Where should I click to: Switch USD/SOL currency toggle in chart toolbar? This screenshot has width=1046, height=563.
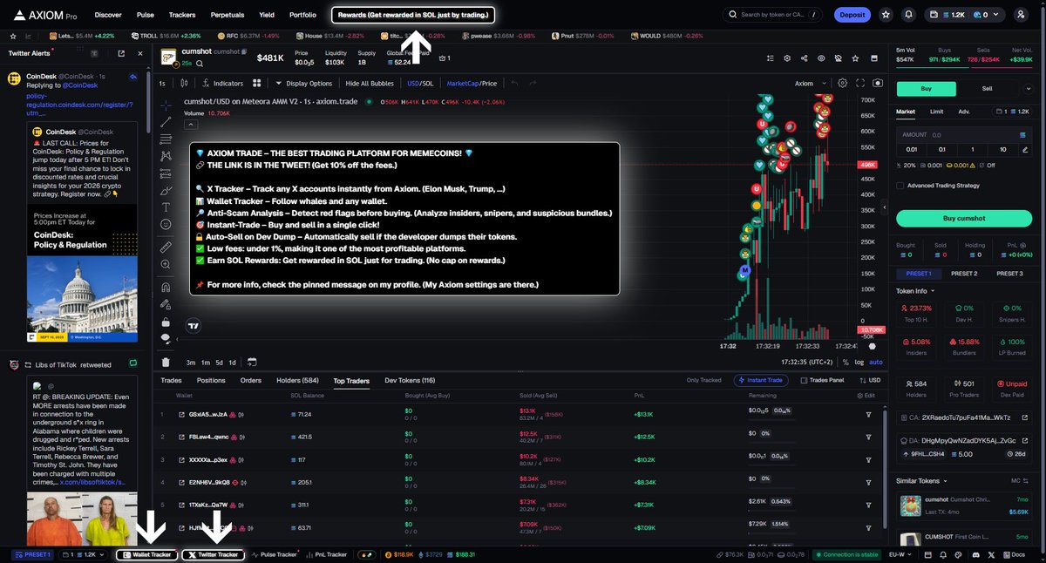(420, 84)
